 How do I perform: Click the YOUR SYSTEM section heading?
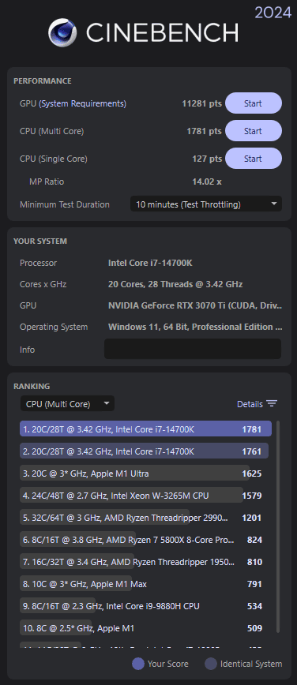click(40, 241)
